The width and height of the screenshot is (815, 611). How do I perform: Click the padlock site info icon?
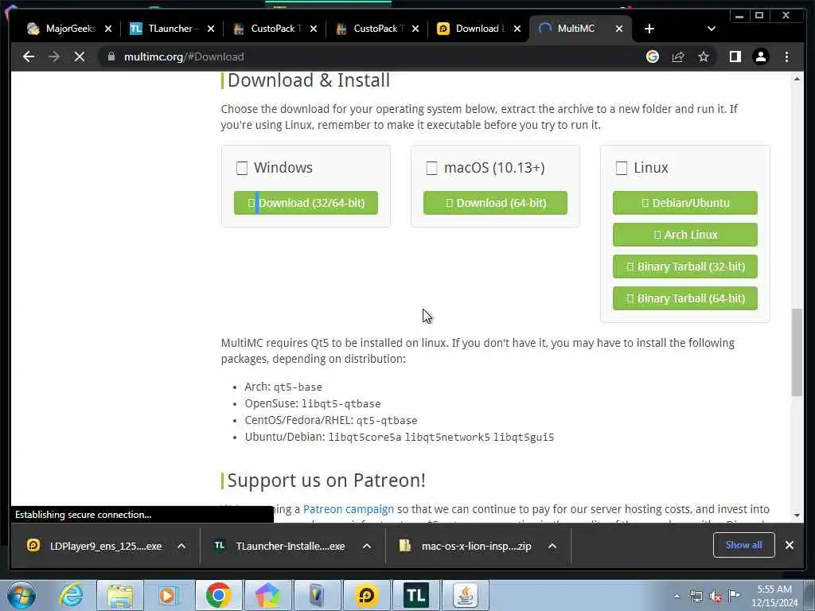pyautogui.click(x=111, y=56)
